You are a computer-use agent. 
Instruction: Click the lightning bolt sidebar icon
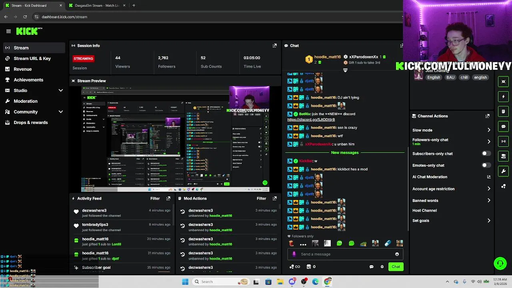pyautogui.click(x=503, y=96)
